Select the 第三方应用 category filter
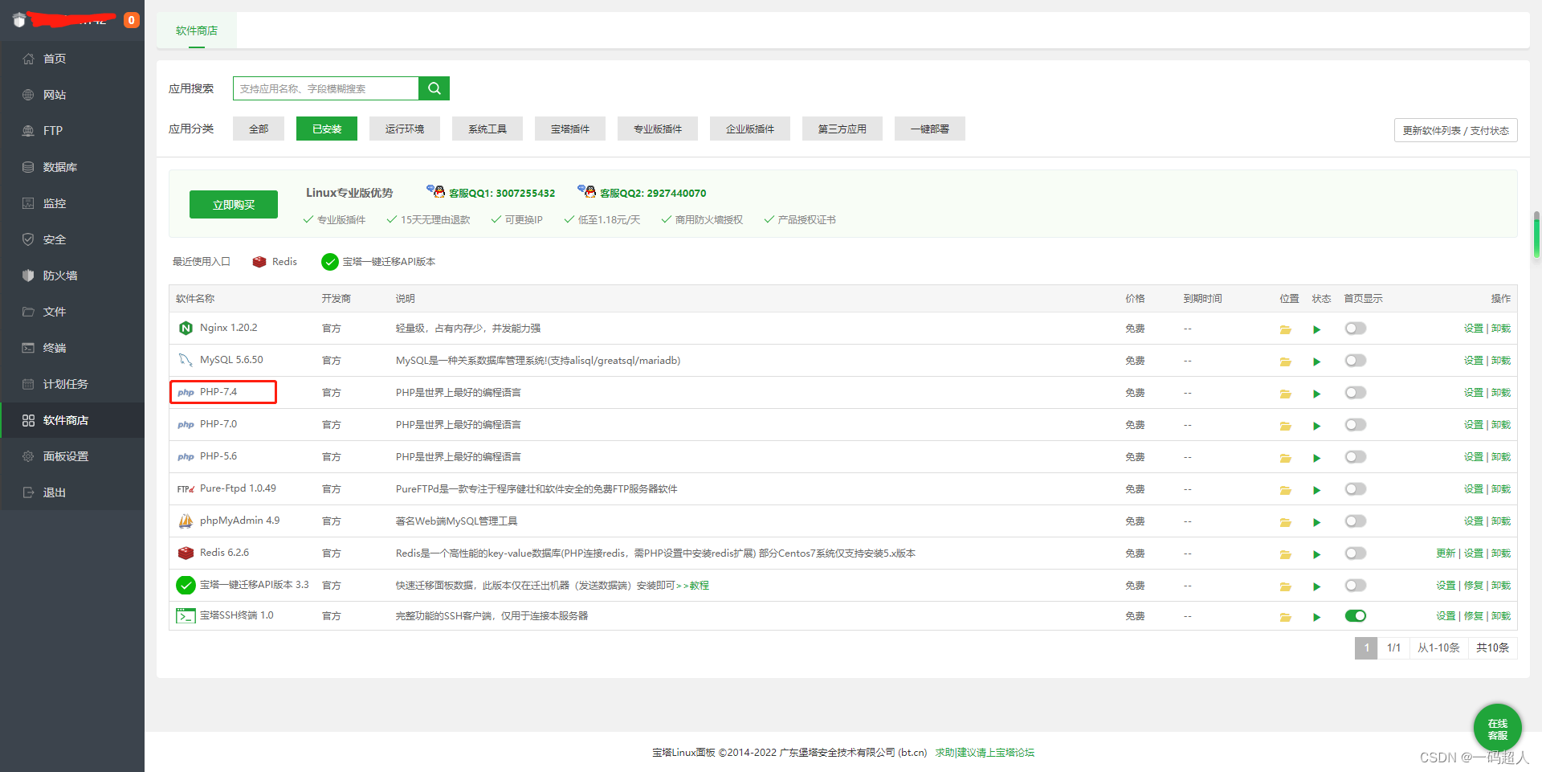 coord(842,129)
